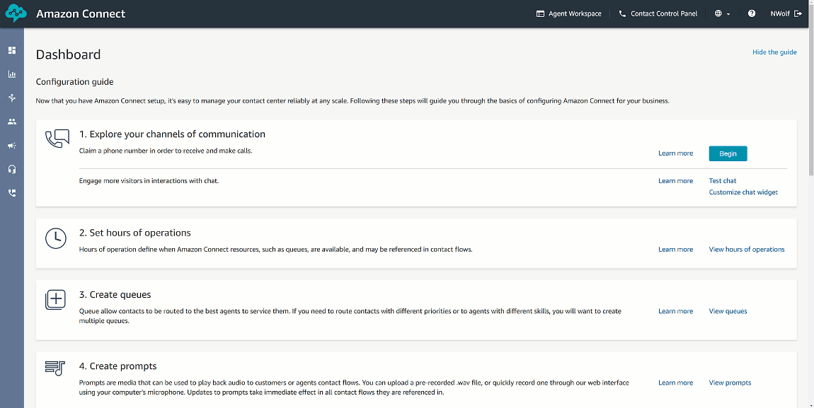Open the Routing sidebar icon

coord(12,98)
